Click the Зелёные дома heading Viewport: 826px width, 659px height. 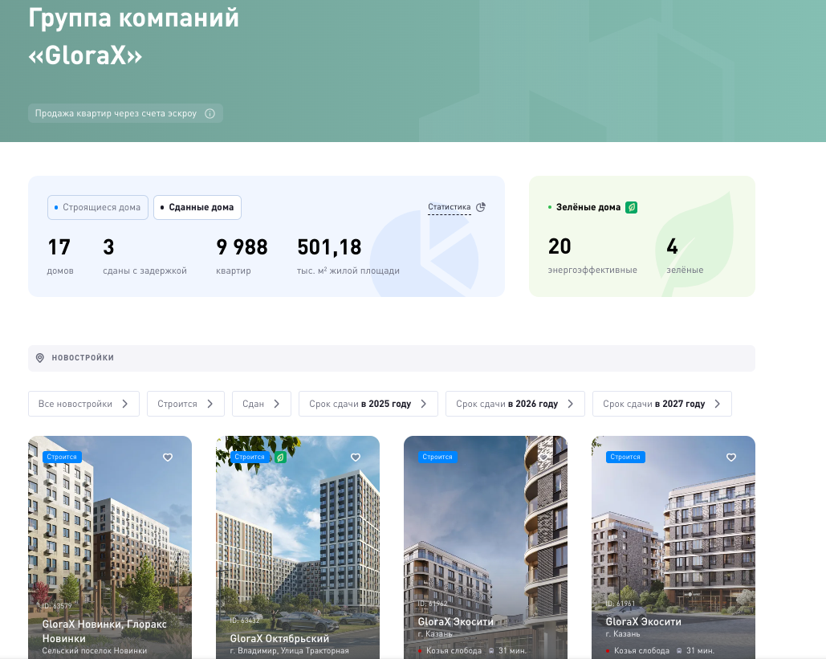(x=588, y=207)
